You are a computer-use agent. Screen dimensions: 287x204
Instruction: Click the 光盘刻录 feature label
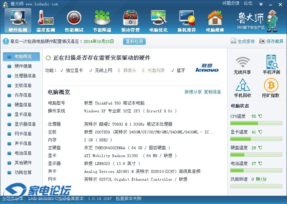(x=156, y=71)
